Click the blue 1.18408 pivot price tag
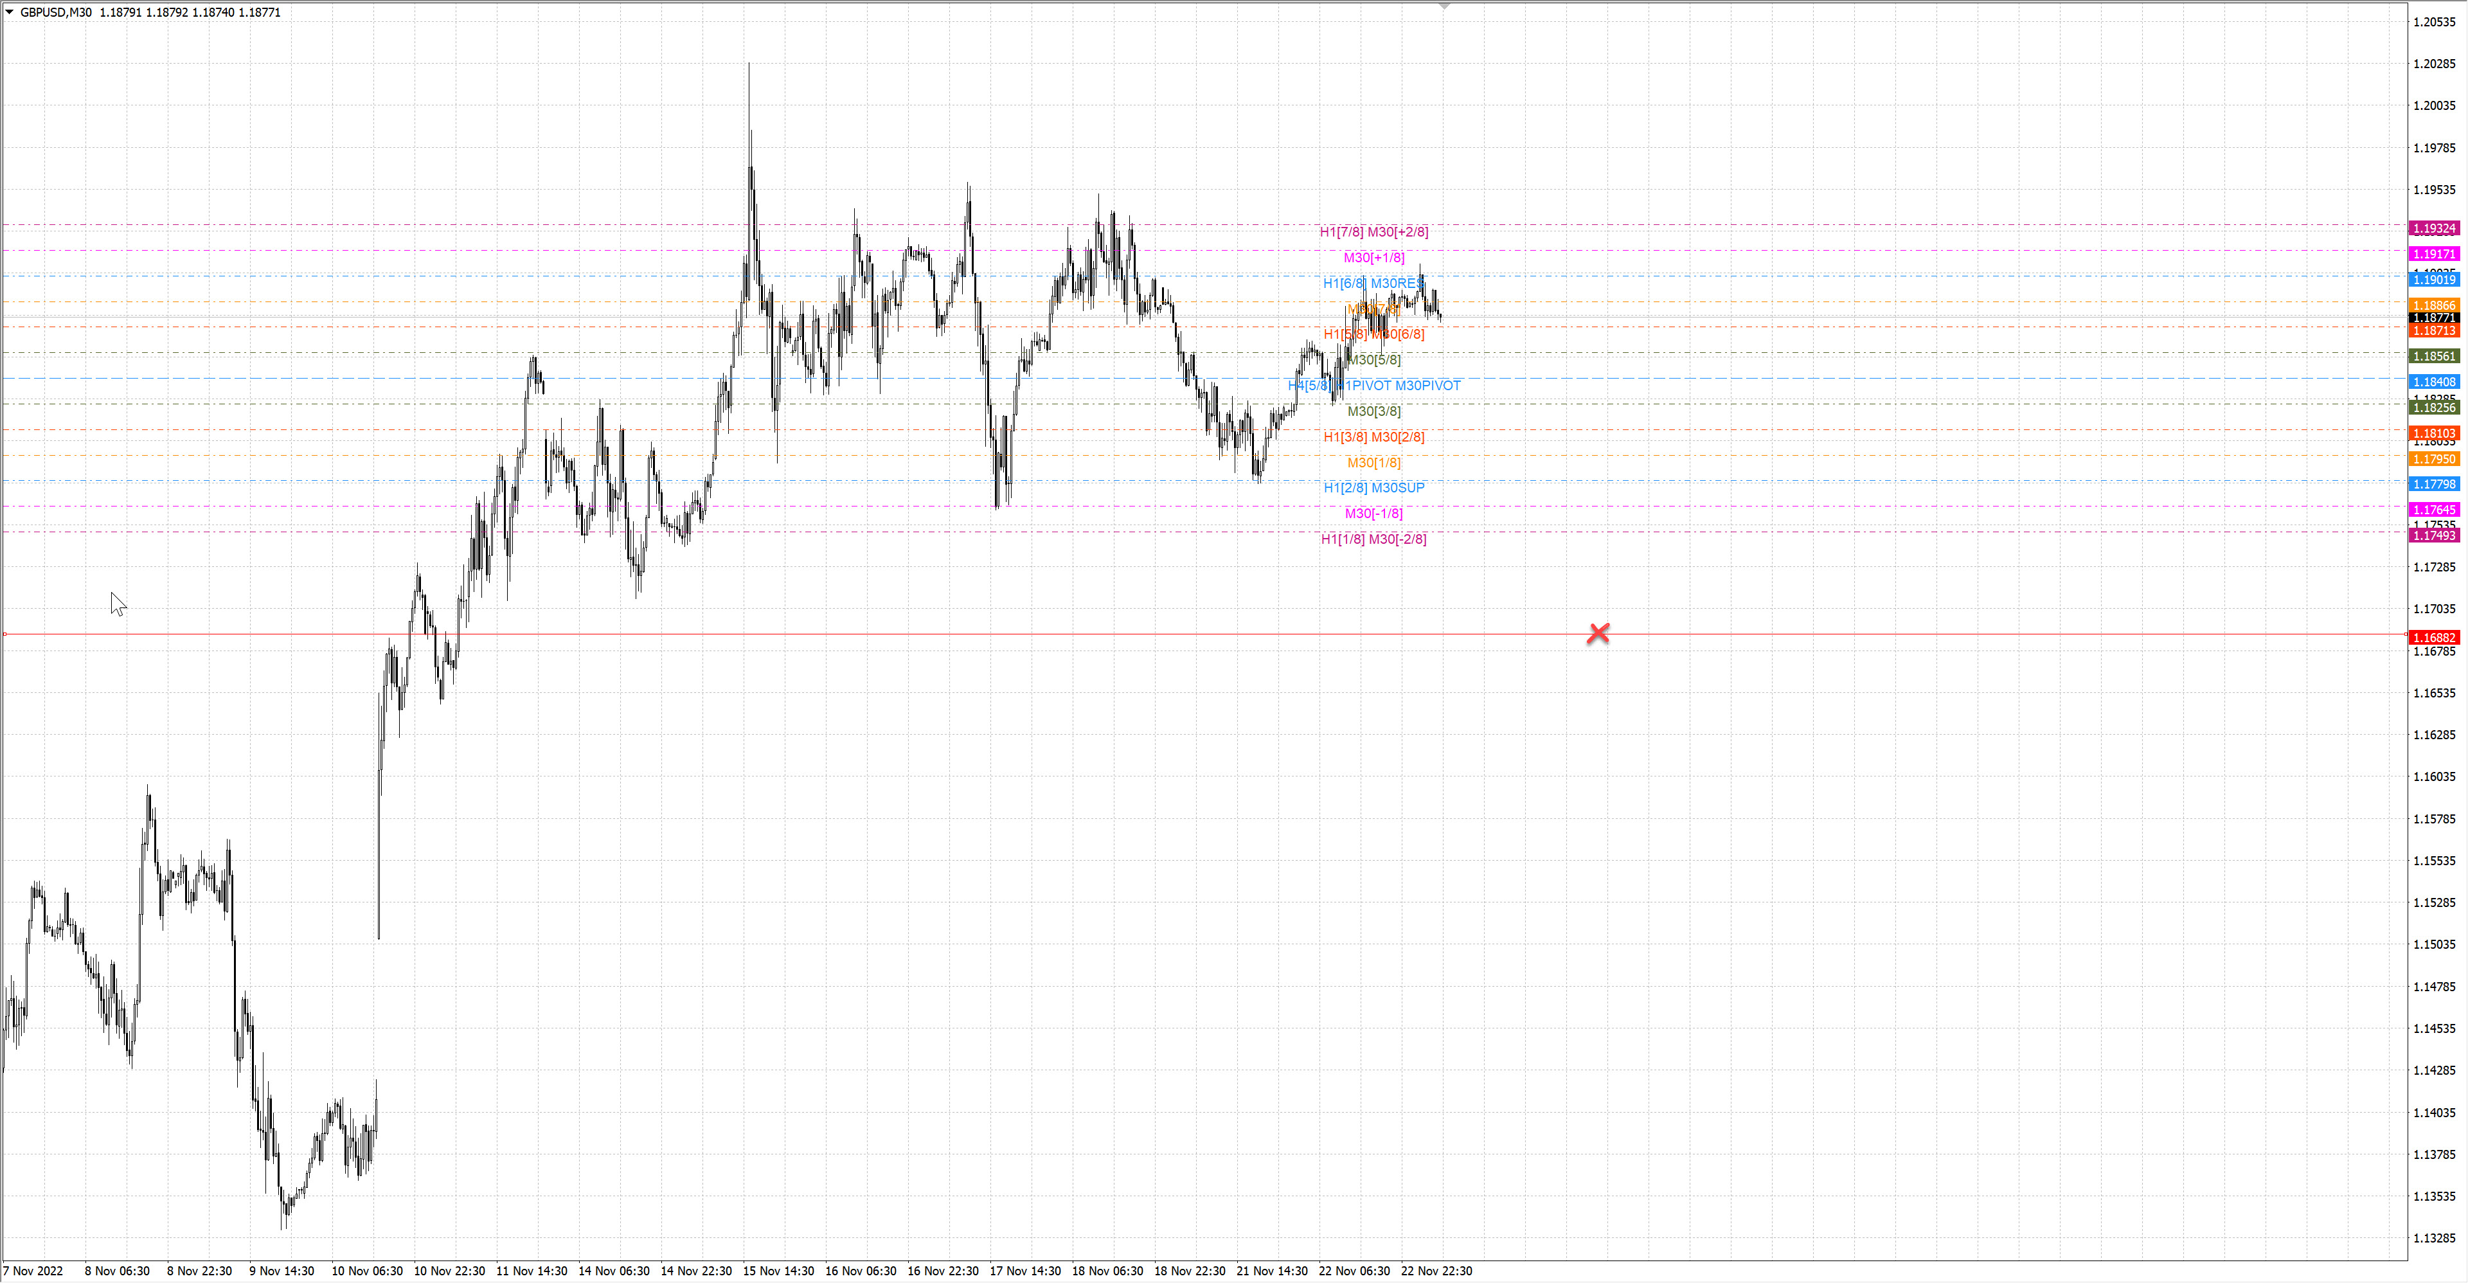2468x1283 pixels. (x=2433, y=382)
